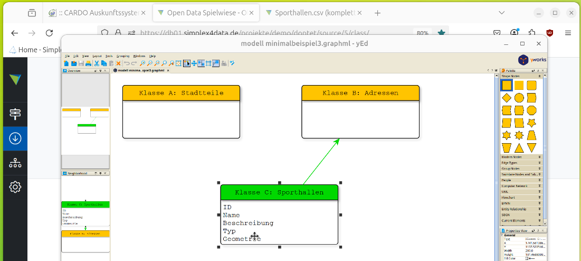Open the Layout menu in yEd
The image size is (581, 261).
(x=97, y=56)
